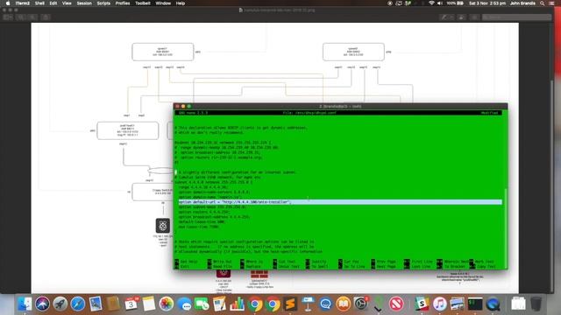
Task: Click Prev Page shortcut in nano
Action: click(384, 262)
